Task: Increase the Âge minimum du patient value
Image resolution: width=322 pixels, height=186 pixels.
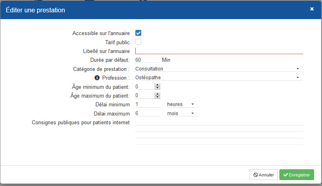Action: point(157,85)
